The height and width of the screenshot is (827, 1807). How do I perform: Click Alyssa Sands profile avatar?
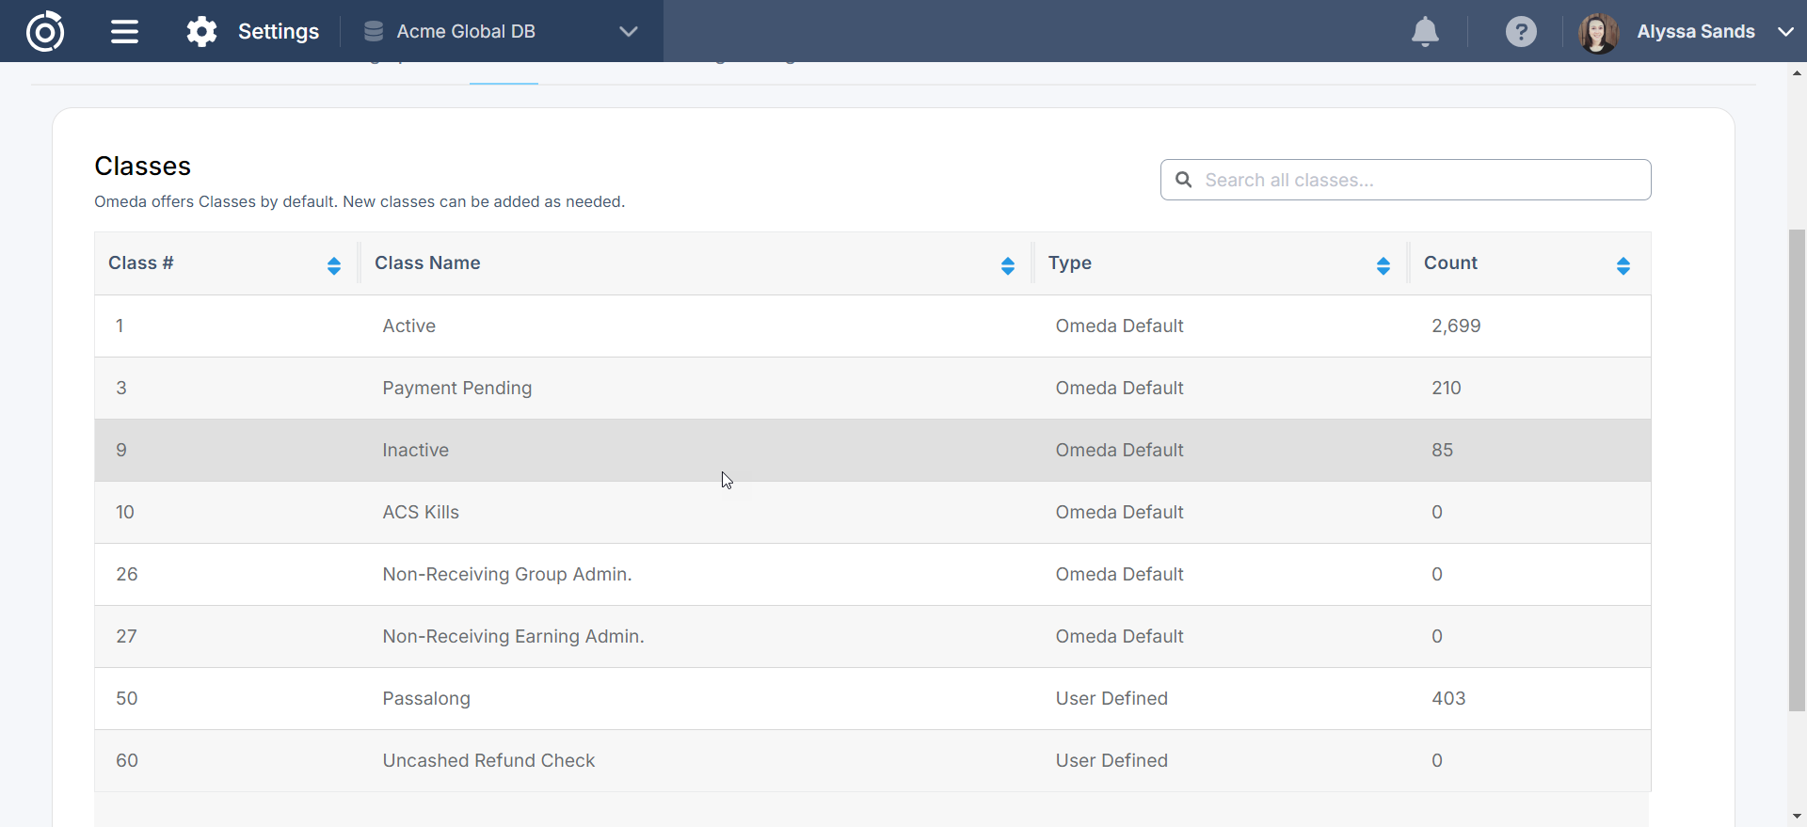coord(1597,33)
